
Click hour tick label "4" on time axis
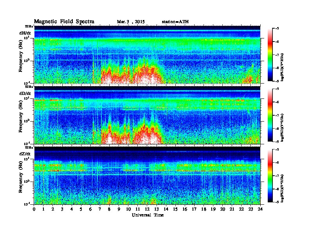[x=72, y=209]
